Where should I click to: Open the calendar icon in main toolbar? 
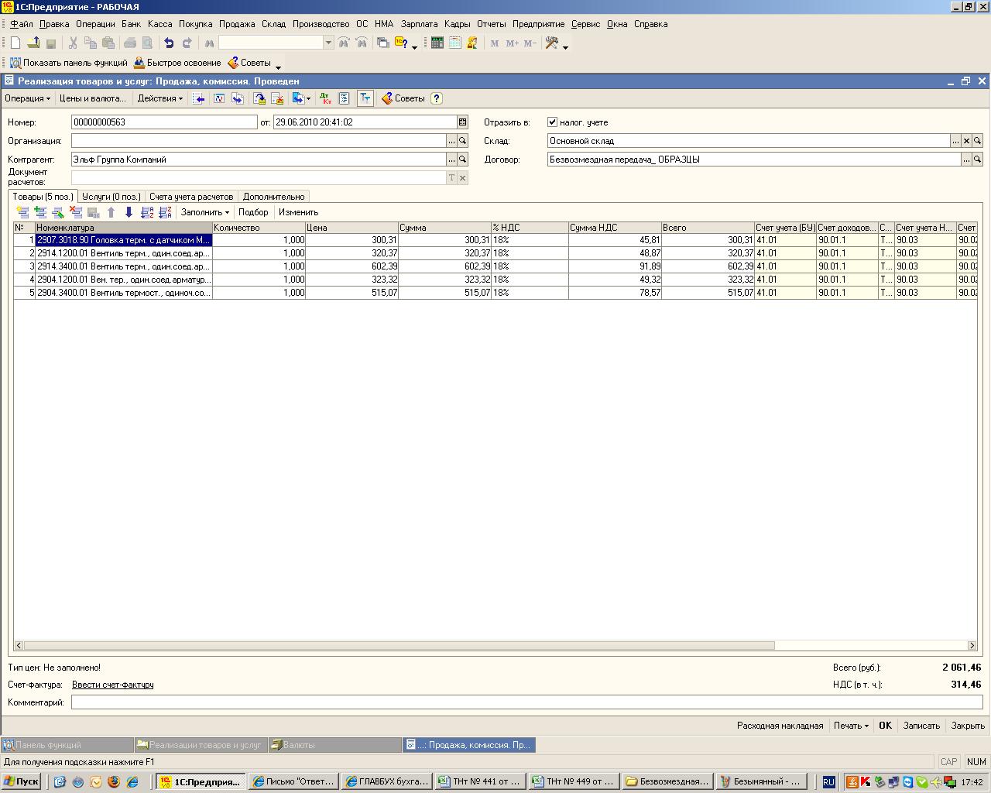[455, 43]
